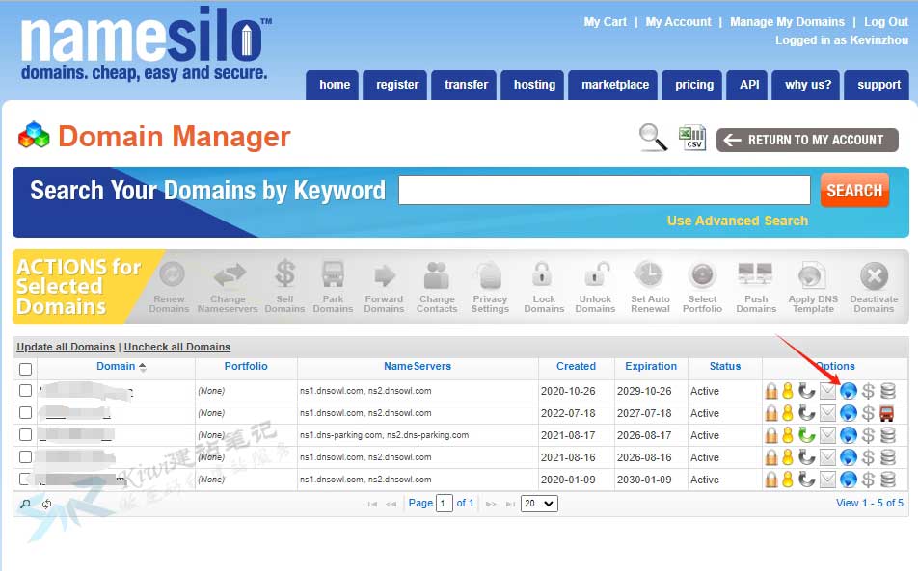Open the hosting tab
Image resolution: width=918 pixels, height=571 pixels.
tap(532, 86)
